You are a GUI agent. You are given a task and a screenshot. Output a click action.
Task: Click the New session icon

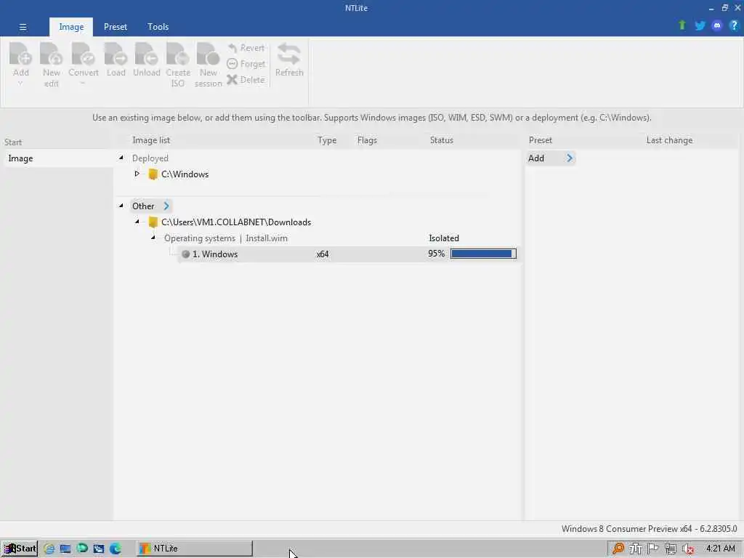pyautogui.click(x=208, y=54)
